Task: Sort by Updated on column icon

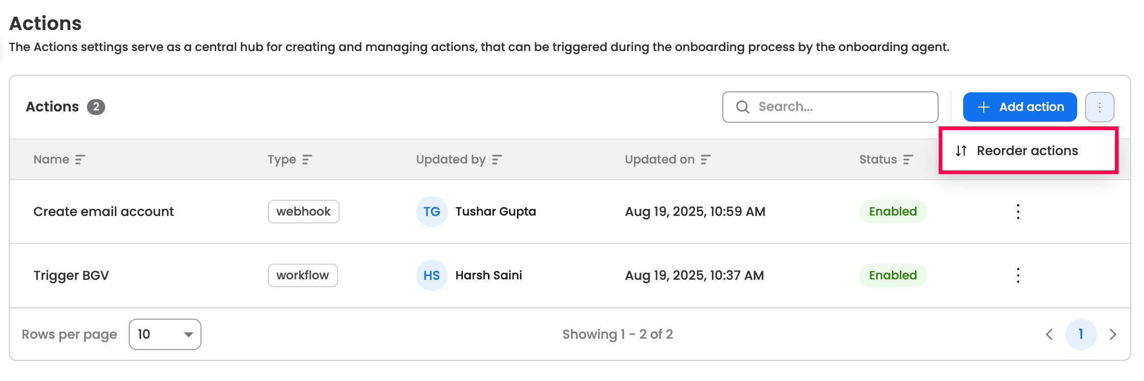Action: (706, 160)
